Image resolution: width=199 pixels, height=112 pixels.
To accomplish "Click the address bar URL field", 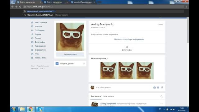I will pyautogui.click(x=104, y=7).
